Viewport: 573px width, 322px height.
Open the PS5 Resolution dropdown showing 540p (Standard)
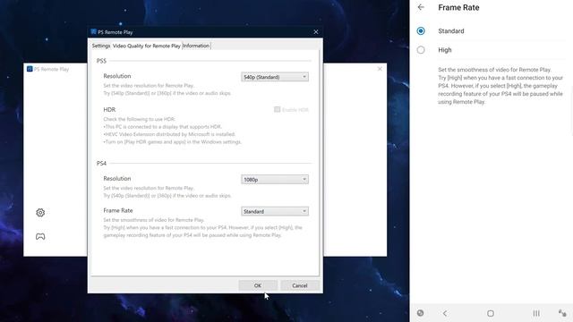tap(275, 77)
